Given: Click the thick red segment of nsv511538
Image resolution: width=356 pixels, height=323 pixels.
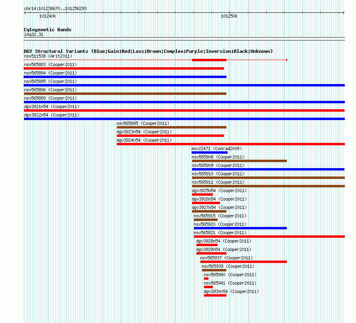Looking at the screenshot, I should pos(209,60).
